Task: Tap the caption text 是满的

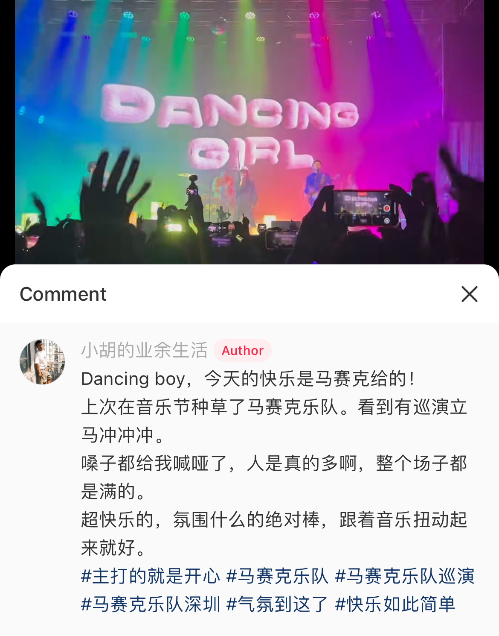Action: click(113, 491)
